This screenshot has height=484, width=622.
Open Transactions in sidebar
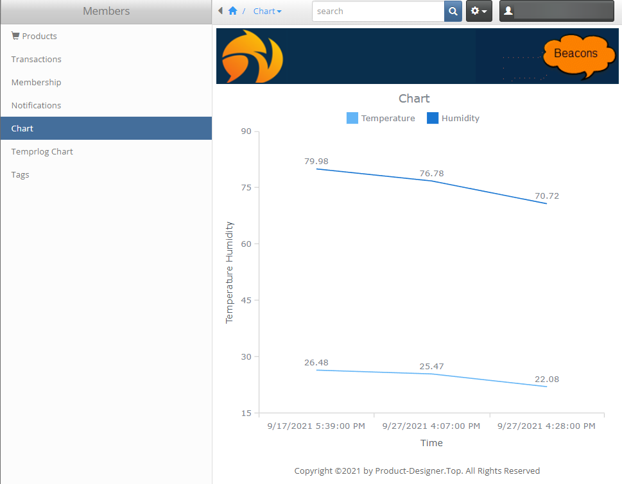37,59
